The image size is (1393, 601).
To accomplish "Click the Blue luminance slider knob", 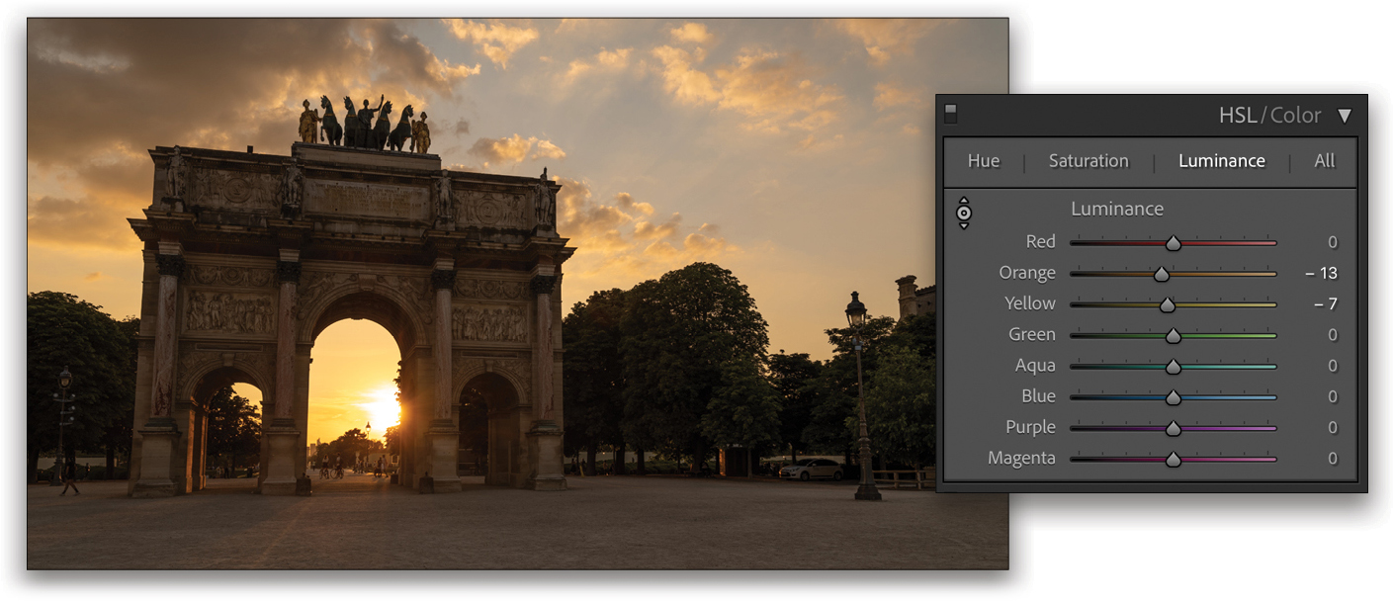I will click(x=1173, y=396).
